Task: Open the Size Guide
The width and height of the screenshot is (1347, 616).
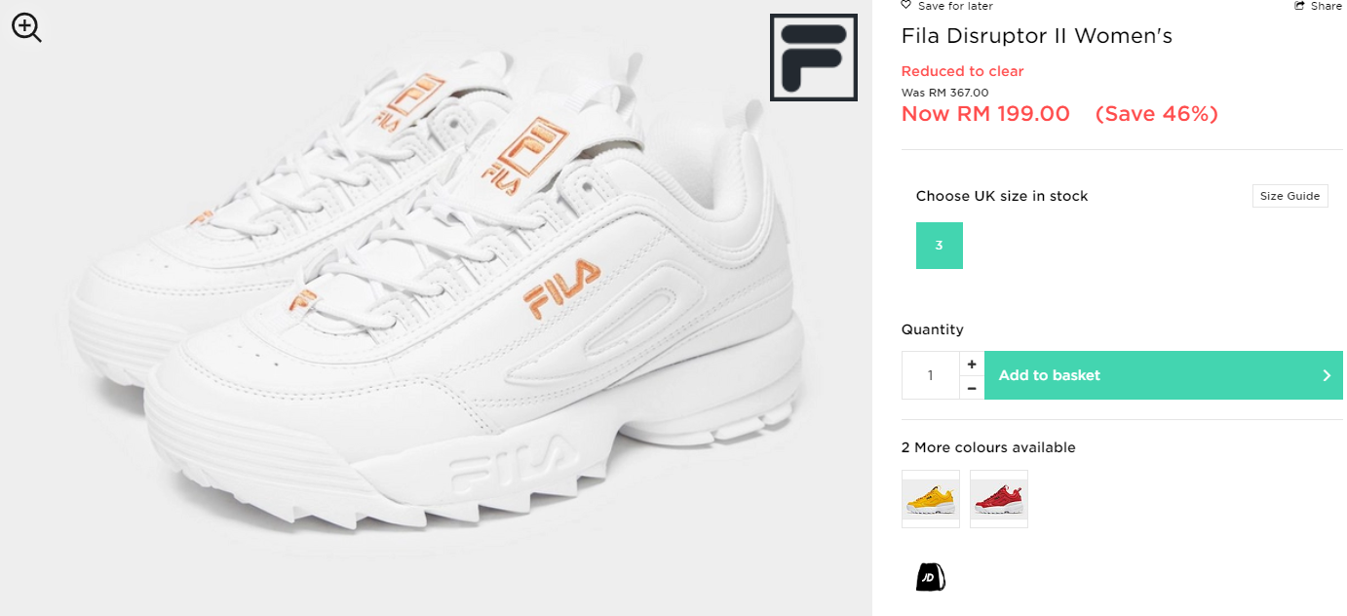Action: pyautogui.click(x=1289, y=196)
